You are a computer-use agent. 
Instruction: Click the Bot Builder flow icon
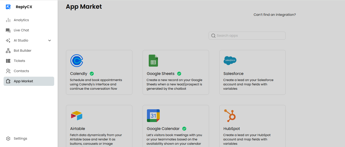pyautogui.click(x=8, y=51)
